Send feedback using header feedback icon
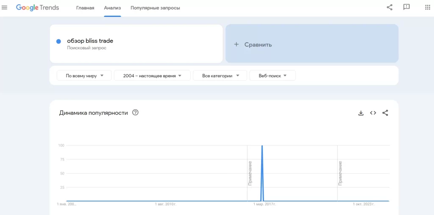This screenshot has width=434, height=215. click(406, 8)
